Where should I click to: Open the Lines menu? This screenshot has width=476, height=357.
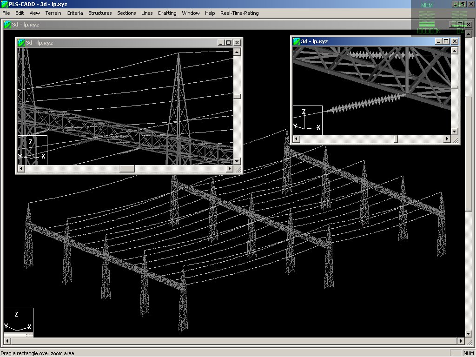146,13
